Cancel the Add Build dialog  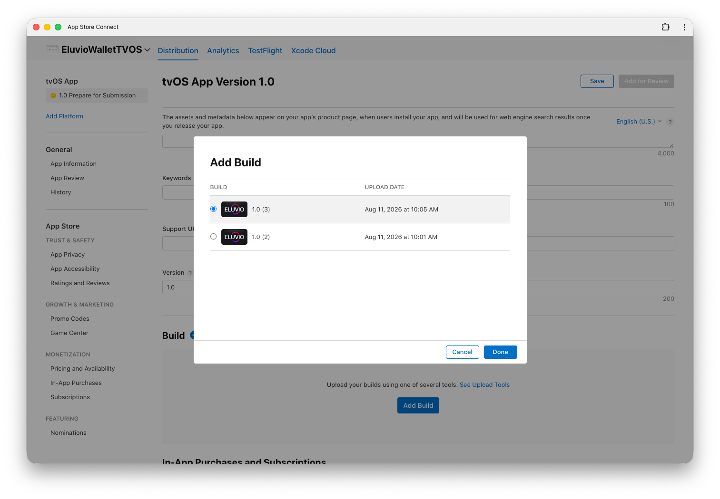[462, 352]
